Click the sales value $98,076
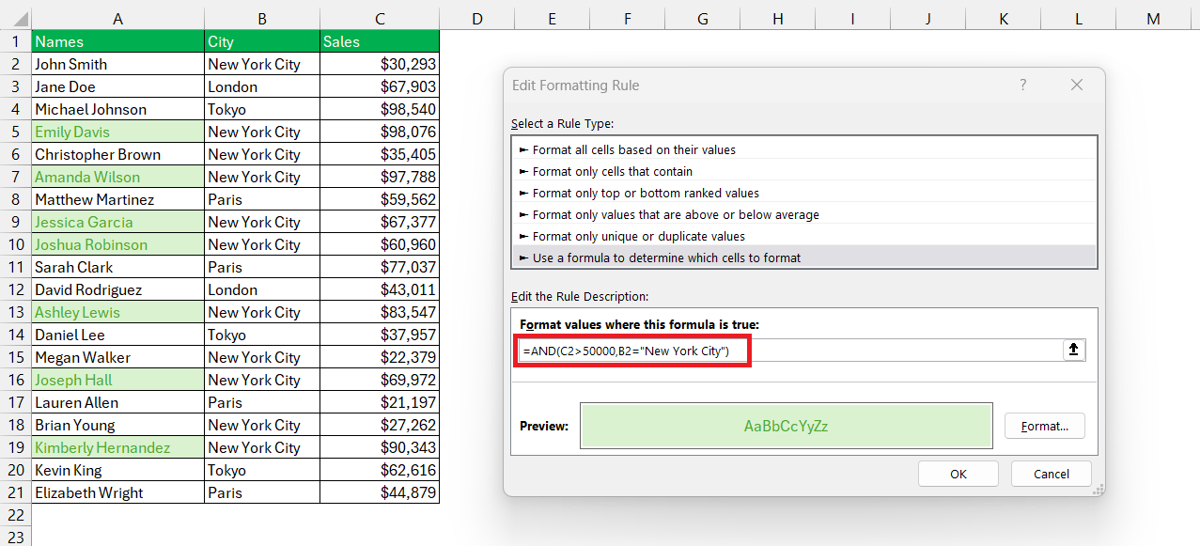This screenshot has width=1200, height=546. 380,132
